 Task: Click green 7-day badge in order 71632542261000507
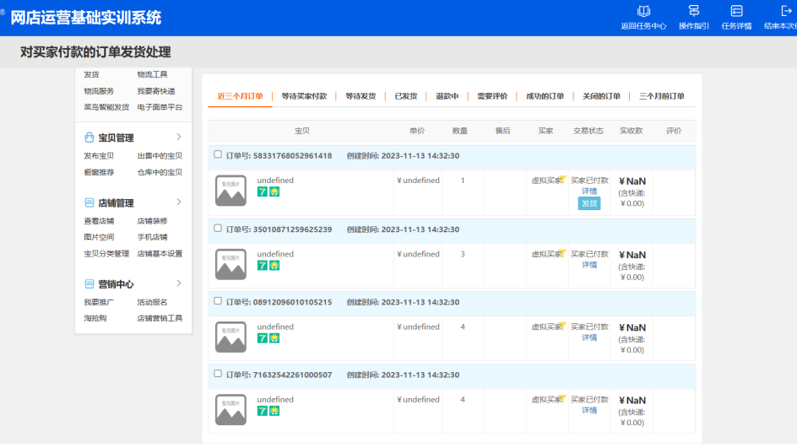click(263, 411)
